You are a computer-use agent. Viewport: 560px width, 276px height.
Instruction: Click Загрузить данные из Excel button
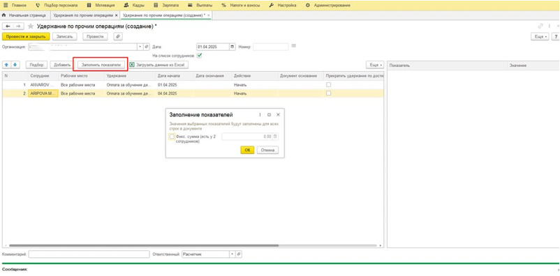tap(158, 65)
